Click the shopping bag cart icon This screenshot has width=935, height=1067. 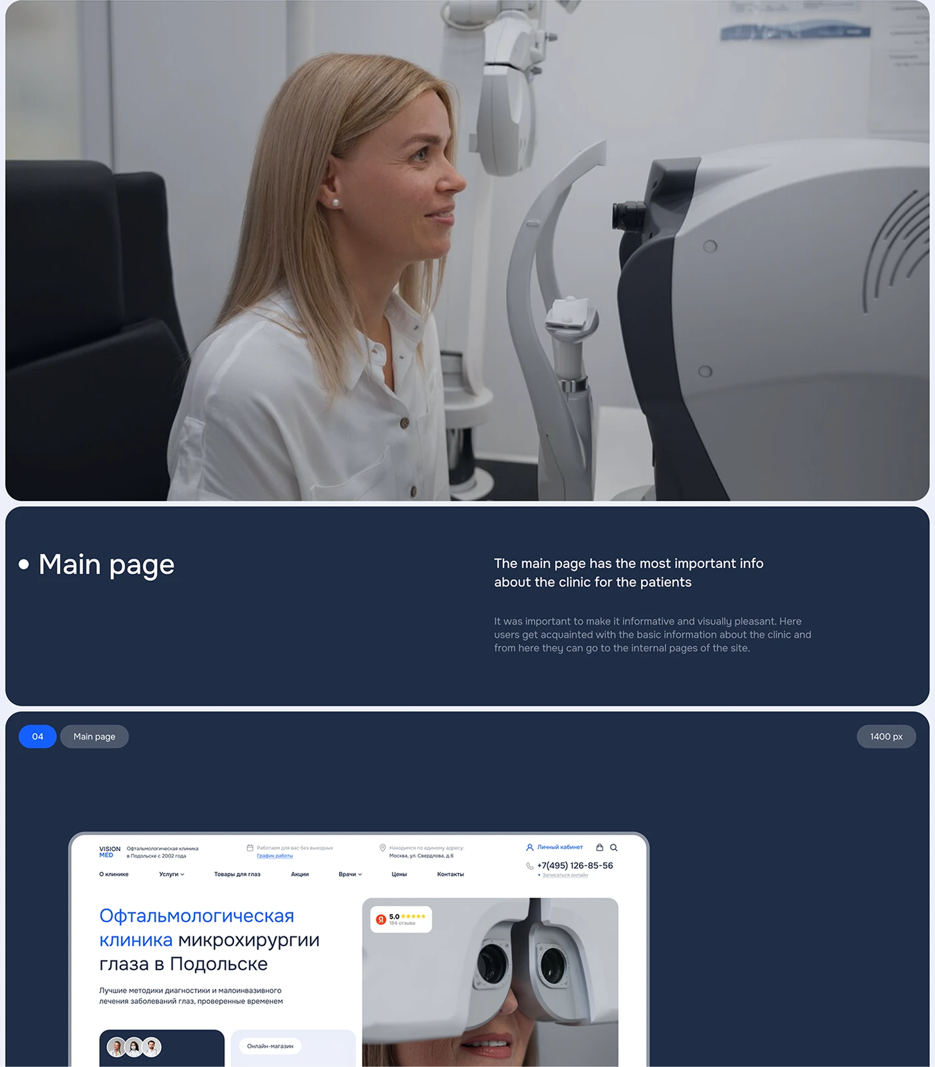pyautogui.click(x=599, y=847)
